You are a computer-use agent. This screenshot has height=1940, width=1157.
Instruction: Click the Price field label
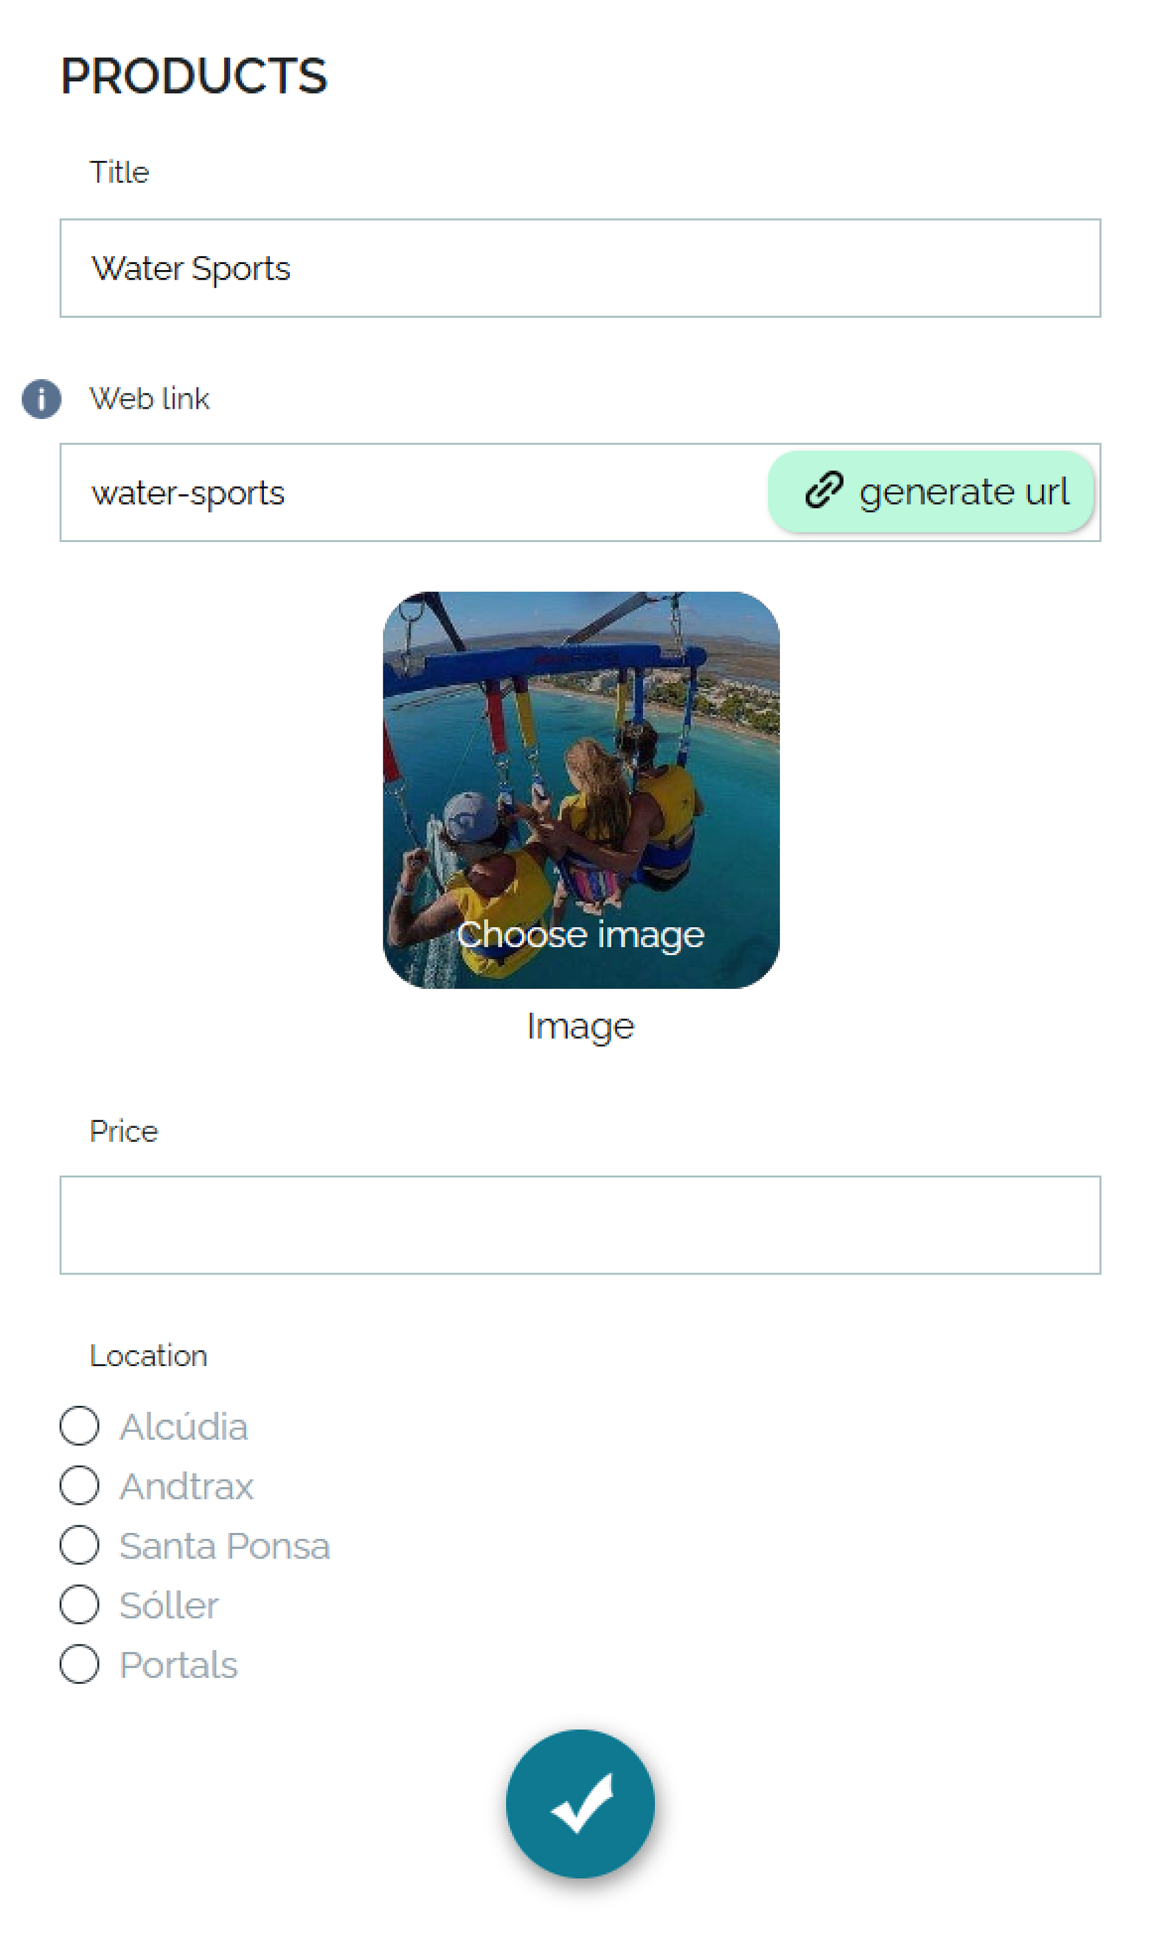coord(124,1132)
